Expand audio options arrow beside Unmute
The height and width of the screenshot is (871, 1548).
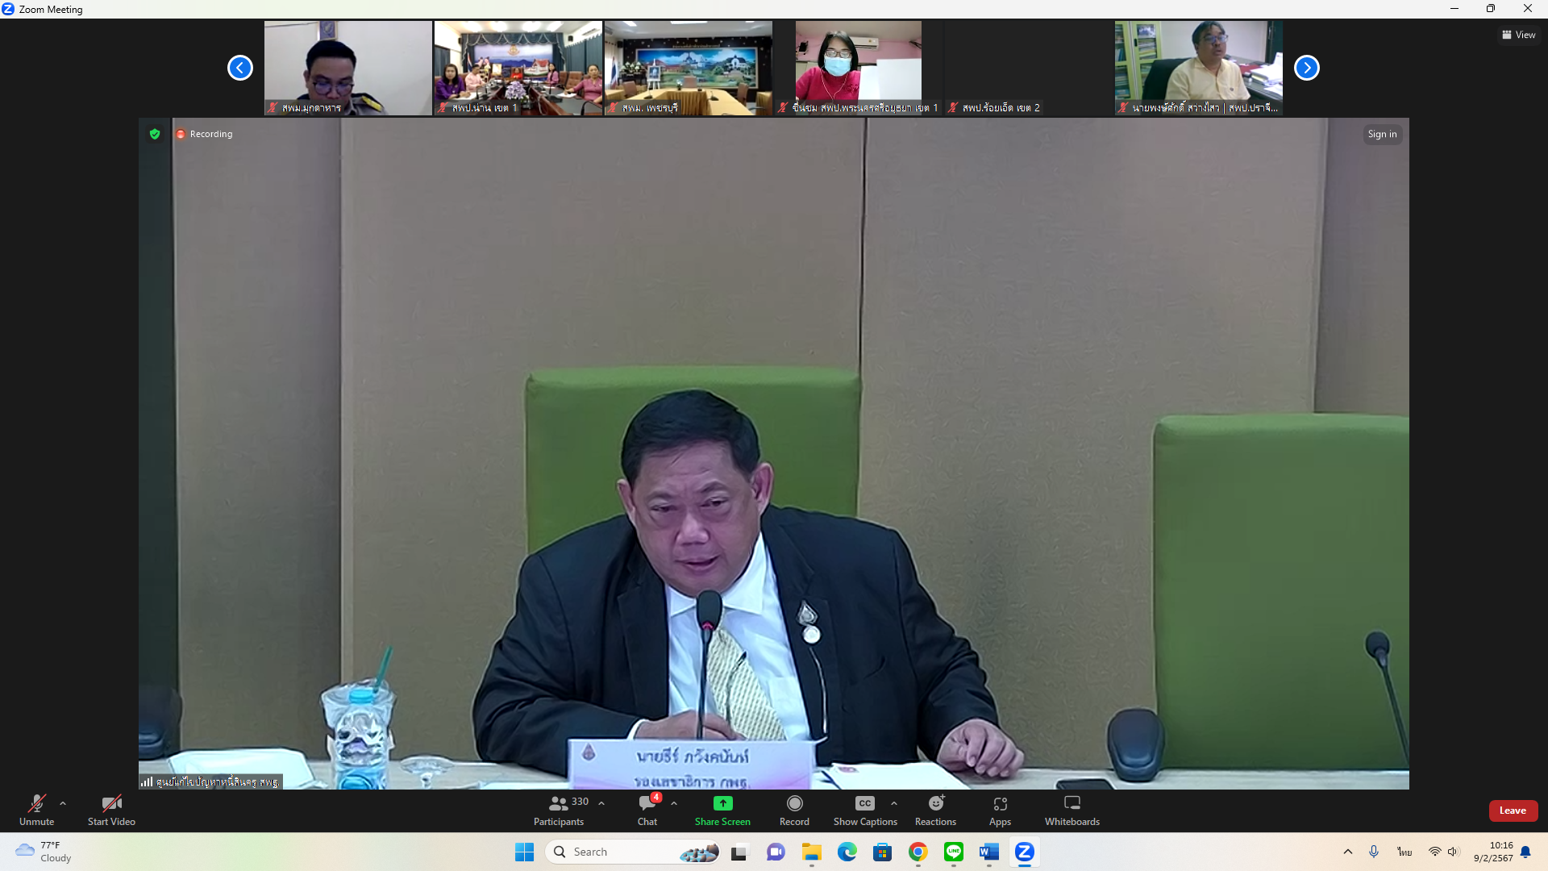click(x=63, y=803)
